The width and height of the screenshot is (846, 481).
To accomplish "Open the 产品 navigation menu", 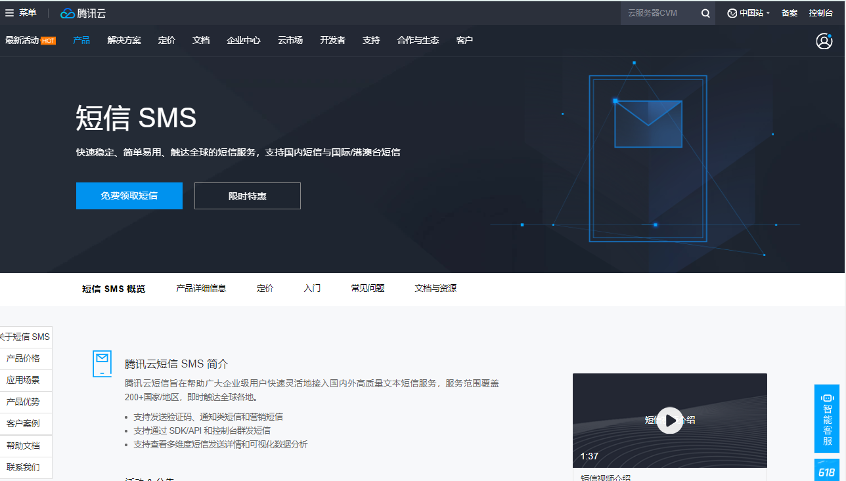I will 81,41.
